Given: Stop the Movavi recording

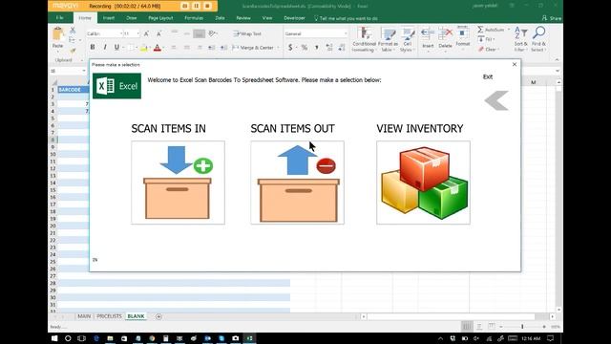Looking at the screenshot, I should (207, 6).
